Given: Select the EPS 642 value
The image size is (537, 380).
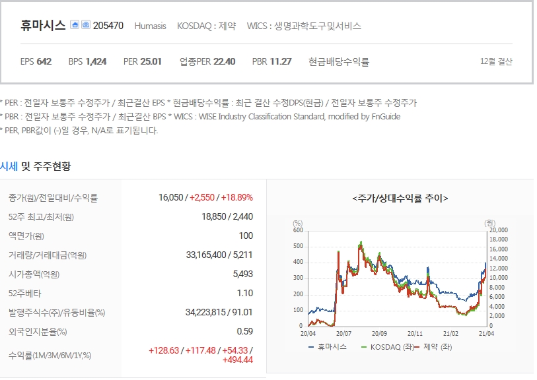Looking at the screenshot, I should point(36,61).
